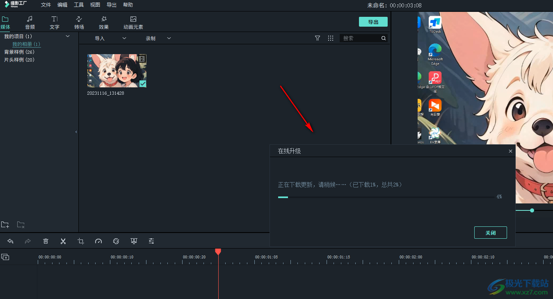Open the 效果 effects tab

click(x=104, y=23)
